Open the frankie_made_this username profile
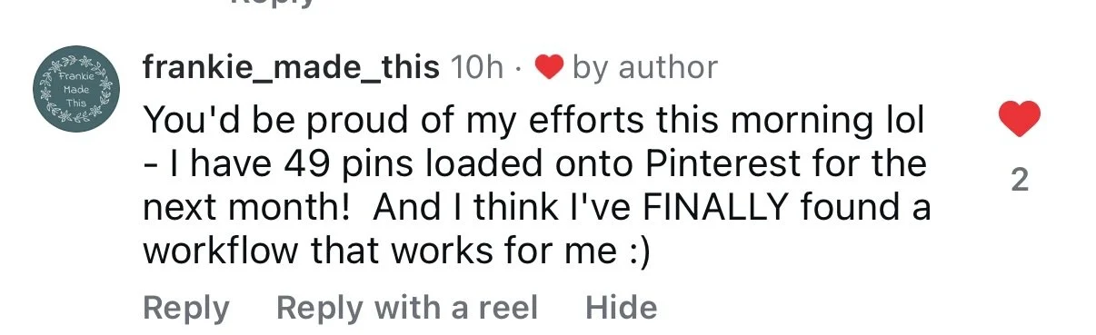Image resolution: width=1096 pixels, height=335 pixels. click(x=292, y=67)
